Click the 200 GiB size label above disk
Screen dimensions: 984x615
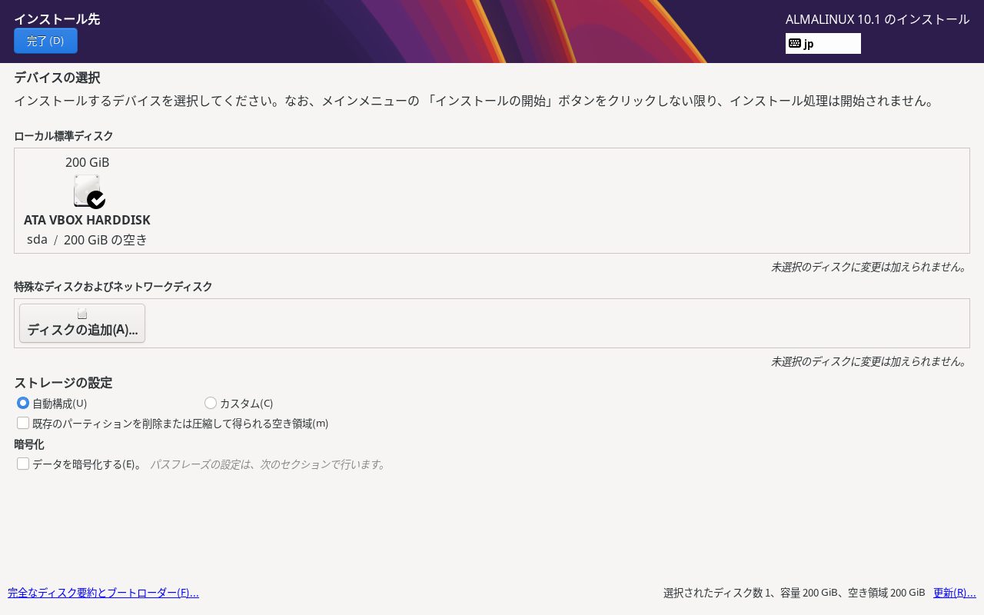click(88, 162)
